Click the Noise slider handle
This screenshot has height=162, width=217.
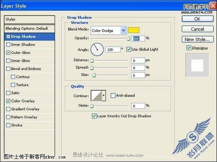(x=92, y=106)
